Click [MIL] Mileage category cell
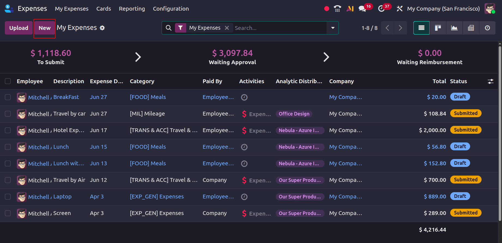The height and width of the screenshot is (243, 502). pyautogui.click(x=147, y=114)
